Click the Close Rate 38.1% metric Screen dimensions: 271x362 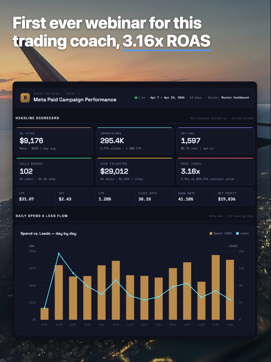coord(155,197)
